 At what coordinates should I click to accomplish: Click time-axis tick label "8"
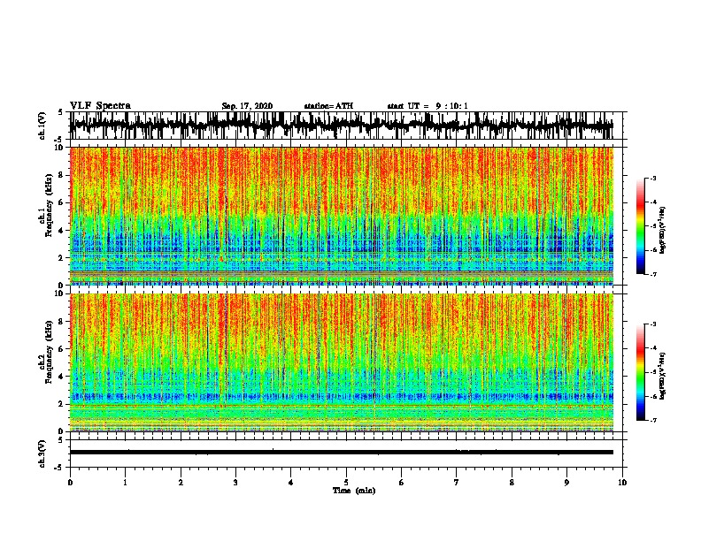[512, 483]
